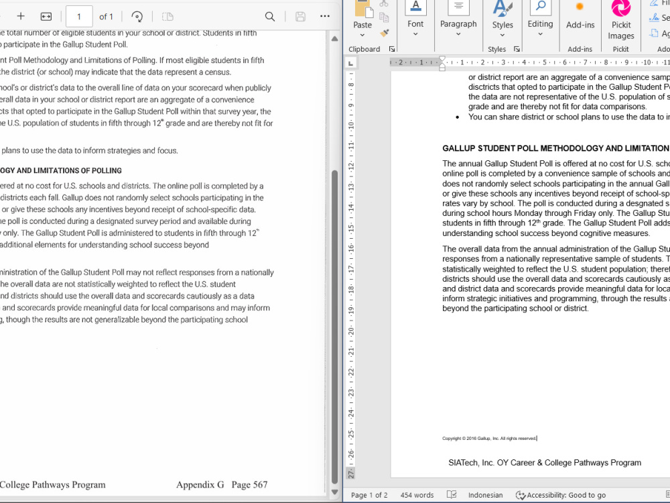This screenshot has height=503, width=670.
Task: Click the hanging indent marker on ruler
Action: pyautogui.click(x=442, y=64)
